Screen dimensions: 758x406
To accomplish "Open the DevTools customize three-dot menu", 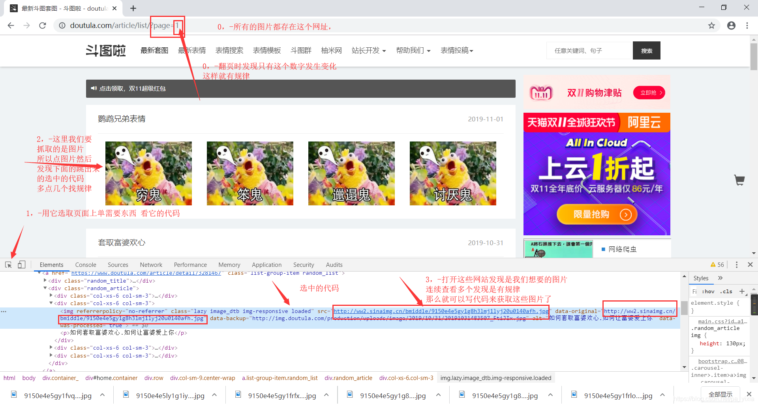I will tap(736, 264).
